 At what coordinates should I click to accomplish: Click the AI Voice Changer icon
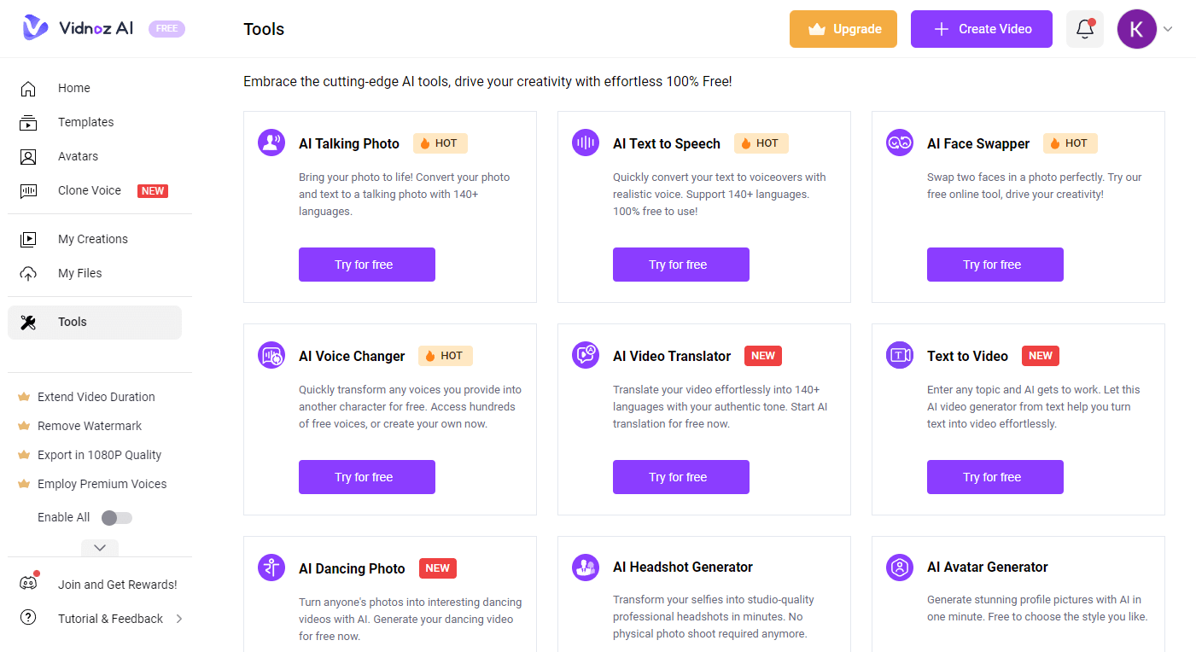pyautogui.click(x=271, y=355)
